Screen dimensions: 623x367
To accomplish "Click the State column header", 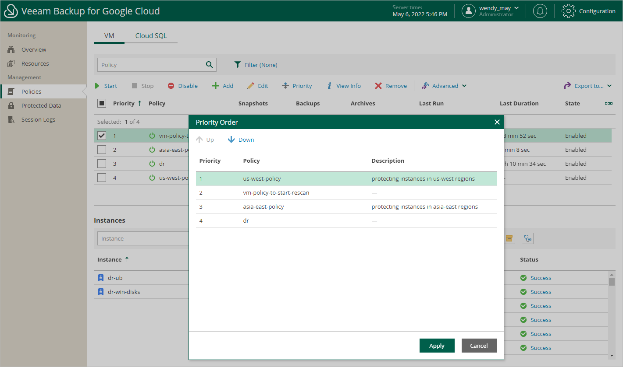I will pyautogui.click(x=573, y=103).
